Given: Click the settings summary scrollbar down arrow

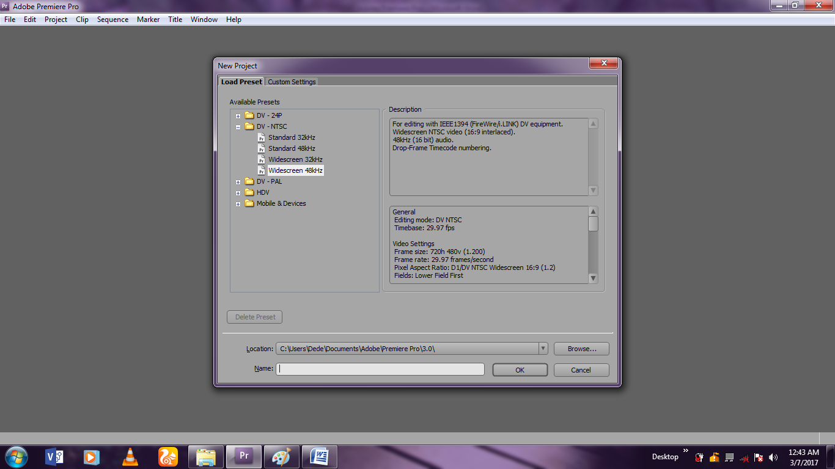Looking at the screenshot, I should [x=593, y=278].
